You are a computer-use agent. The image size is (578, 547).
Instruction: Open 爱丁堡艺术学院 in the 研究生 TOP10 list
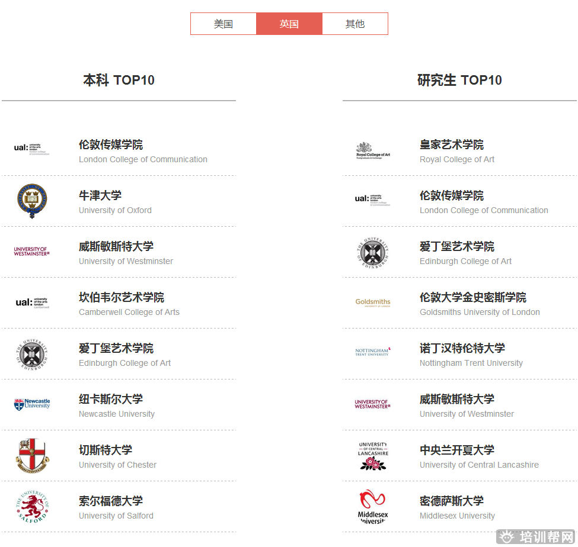[x=457, y=246]
